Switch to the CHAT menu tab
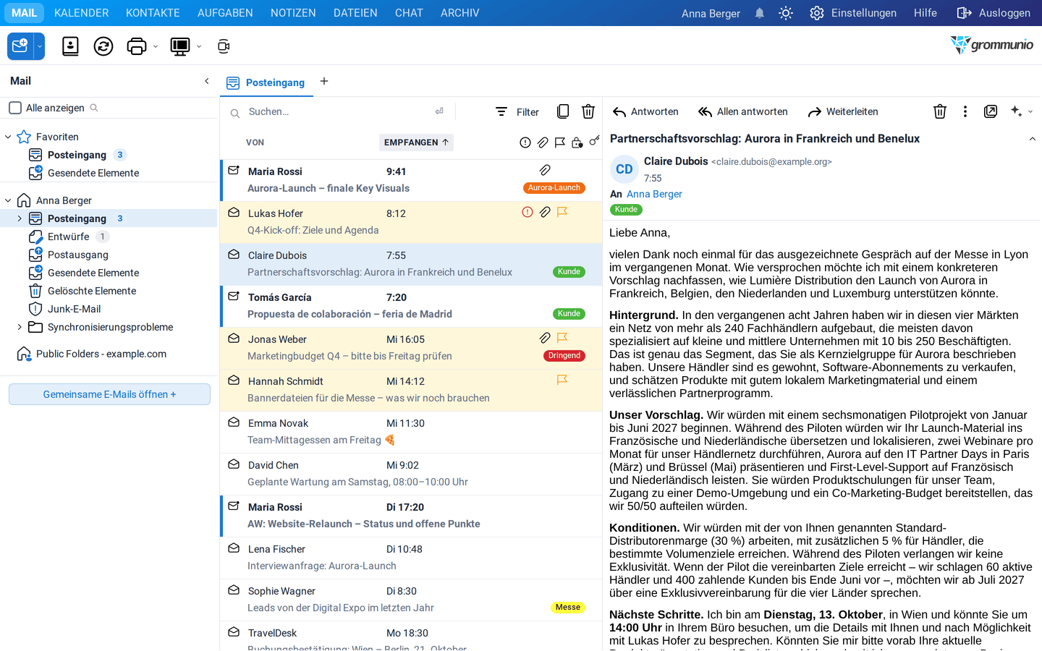The image size is (1042, 651). tap(409, 13)
